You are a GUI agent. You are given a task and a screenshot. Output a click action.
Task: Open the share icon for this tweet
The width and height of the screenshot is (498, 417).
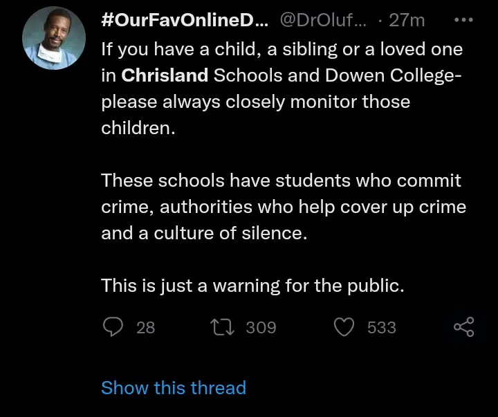463,326
